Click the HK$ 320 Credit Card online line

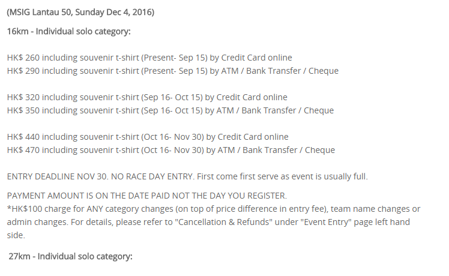coord(147,97)
